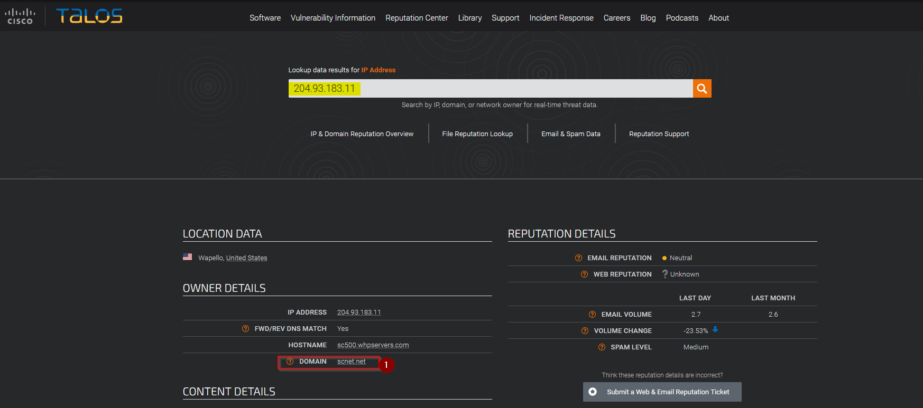Open the Software menu
The height and width of the screenshot is (408, 923).
click(265, 18)
